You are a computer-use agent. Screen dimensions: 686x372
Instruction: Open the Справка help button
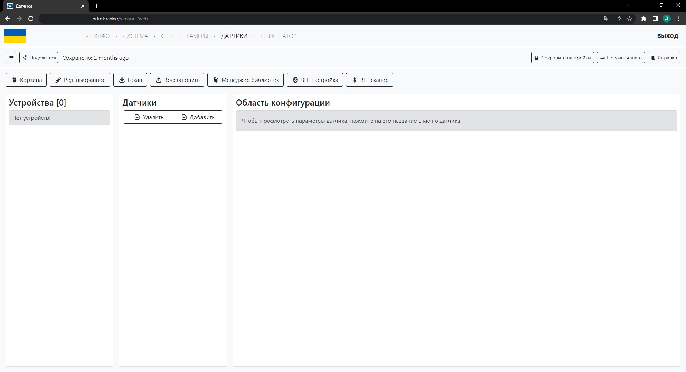tap(664, 58)
